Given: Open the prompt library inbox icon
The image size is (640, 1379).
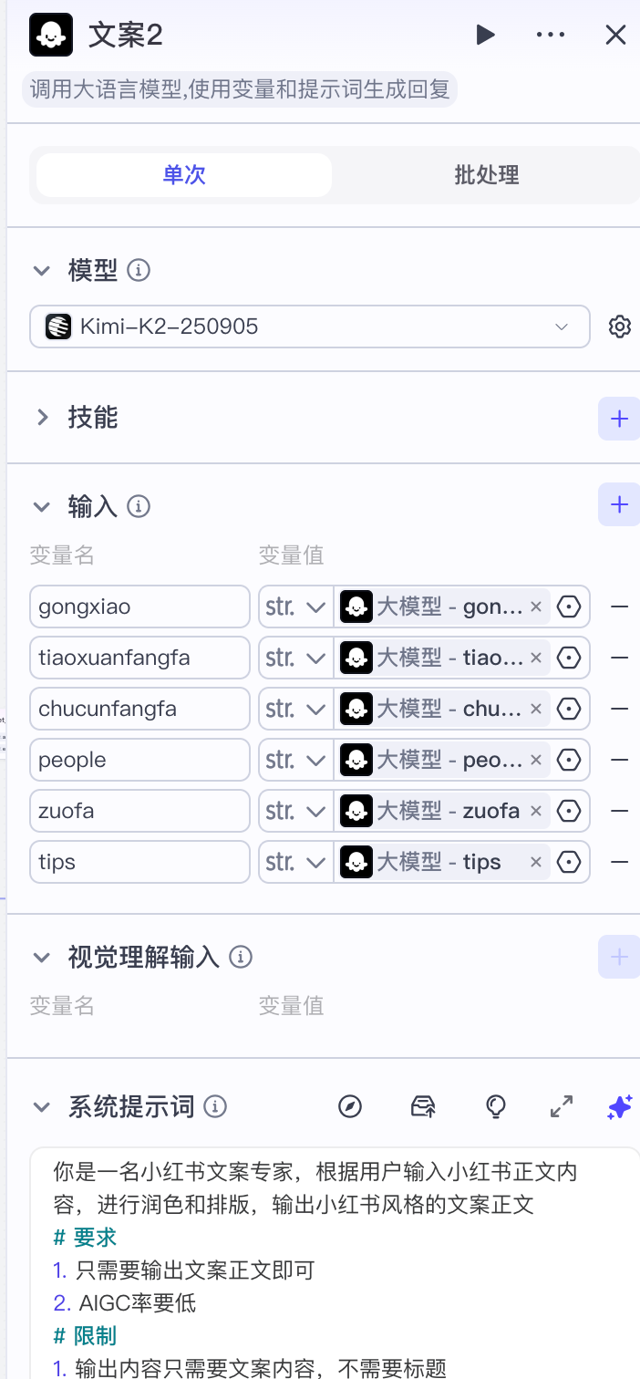Looking at the screenshot, I should 422,1106.
